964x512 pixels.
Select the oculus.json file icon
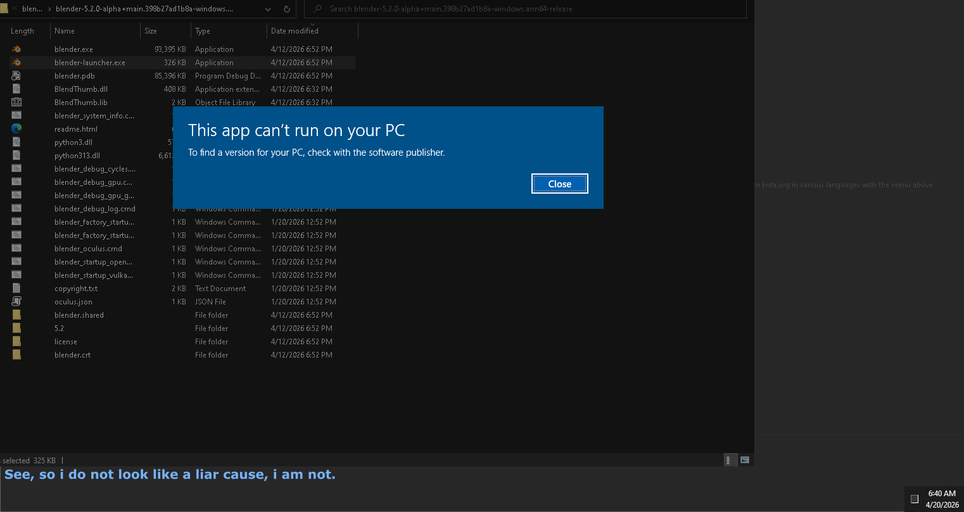click(x=16, y=301)
